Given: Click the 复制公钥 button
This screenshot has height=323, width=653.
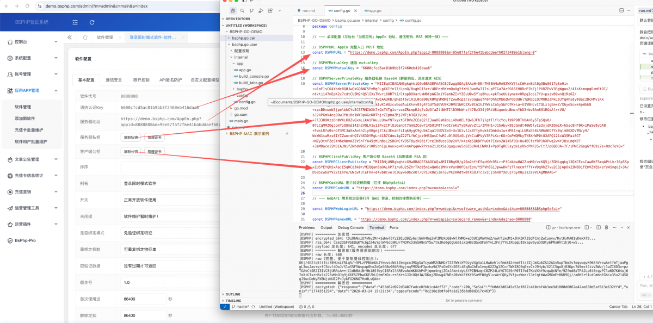Looking at the screenshot, I should click(130, 152).
